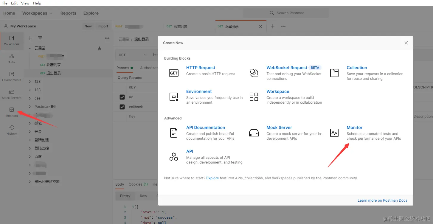This screenshot has width=433, height=224.
Task: Go to Home in the top bar
Action: pos(9,13)
